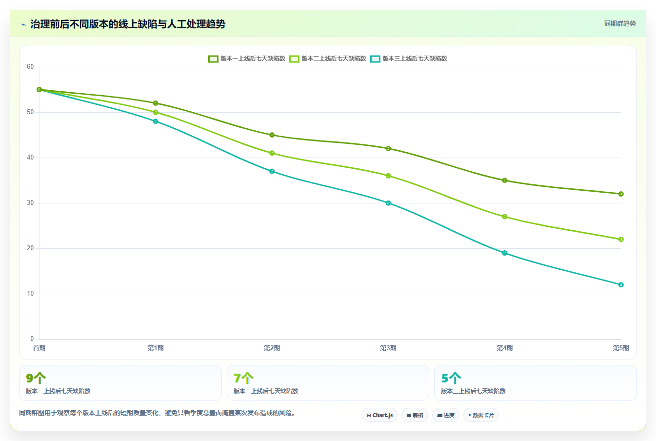The width and height of the screenshot is (656, 441).
Task: Click 版本三 data point at 第3期
Action: (x=388, y=203)
